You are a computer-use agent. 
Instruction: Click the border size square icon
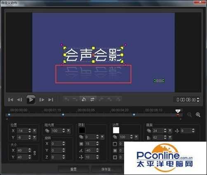pyautogui.click(x=115, y=144)
